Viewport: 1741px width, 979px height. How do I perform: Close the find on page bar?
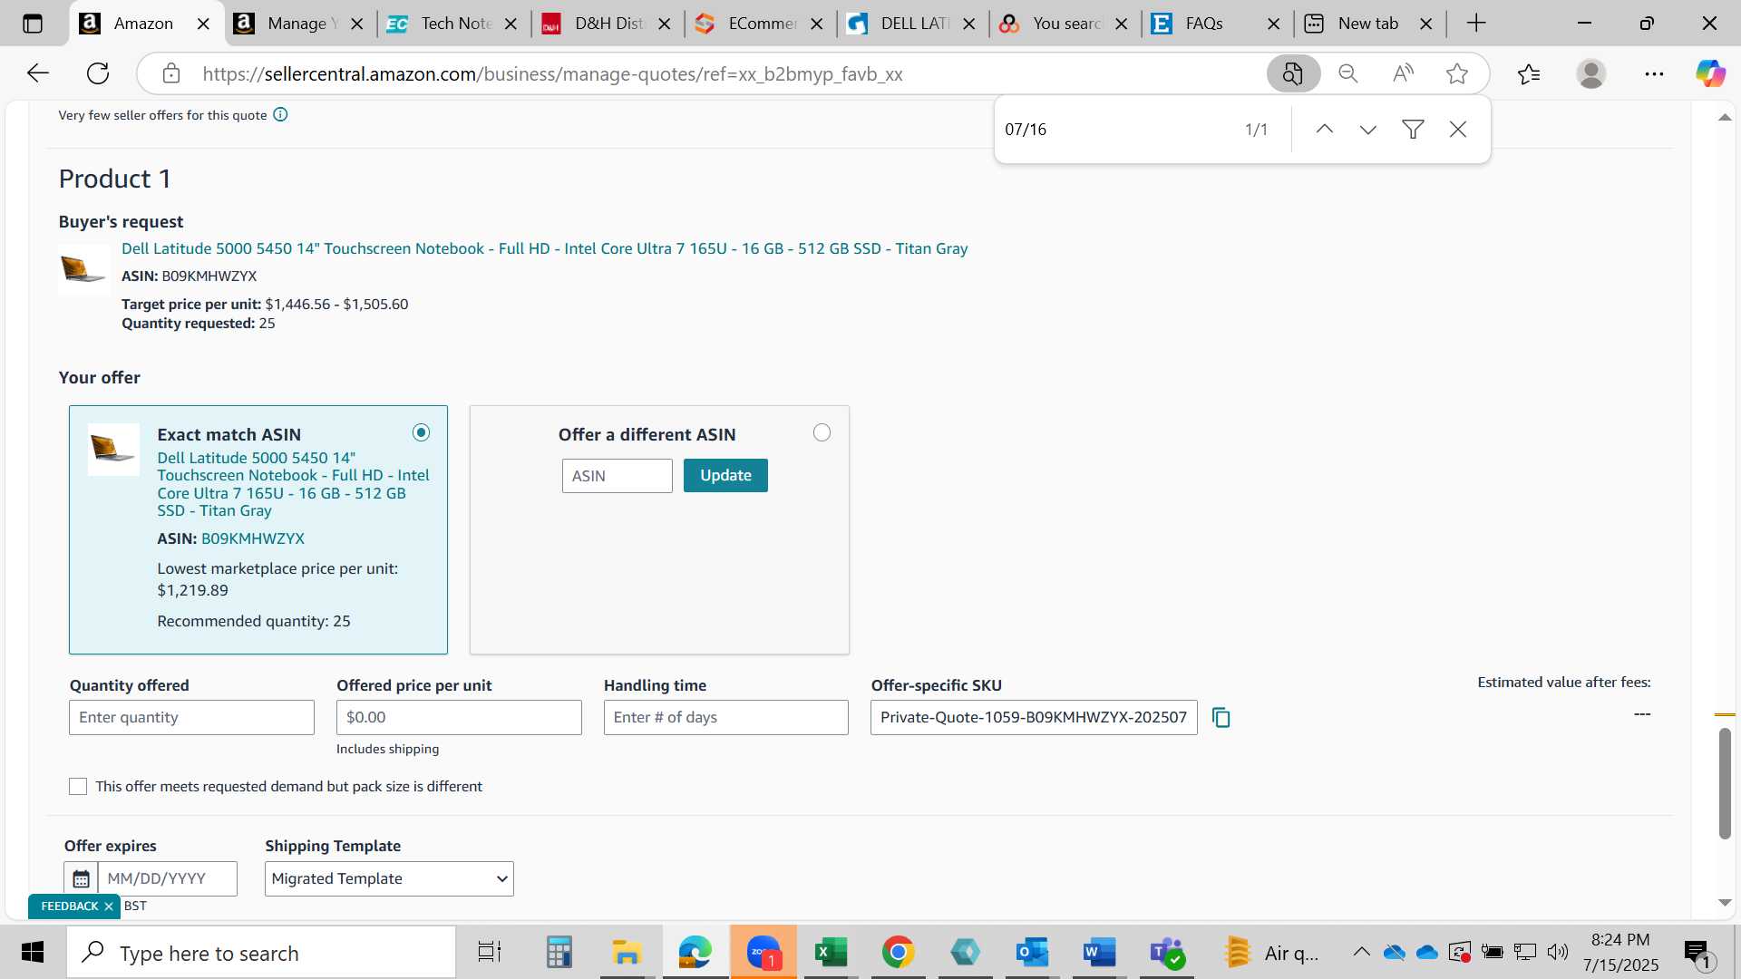pyautogui.click(x=1458, y=130)
